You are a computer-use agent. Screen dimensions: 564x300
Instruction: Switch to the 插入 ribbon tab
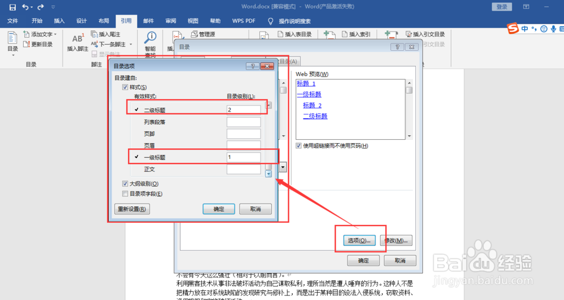(x=59, y=21)
